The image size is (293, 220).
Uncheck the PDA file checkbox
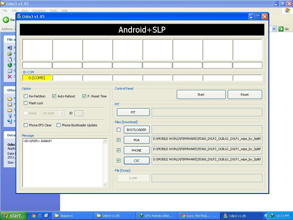click(x=119, y=140)
